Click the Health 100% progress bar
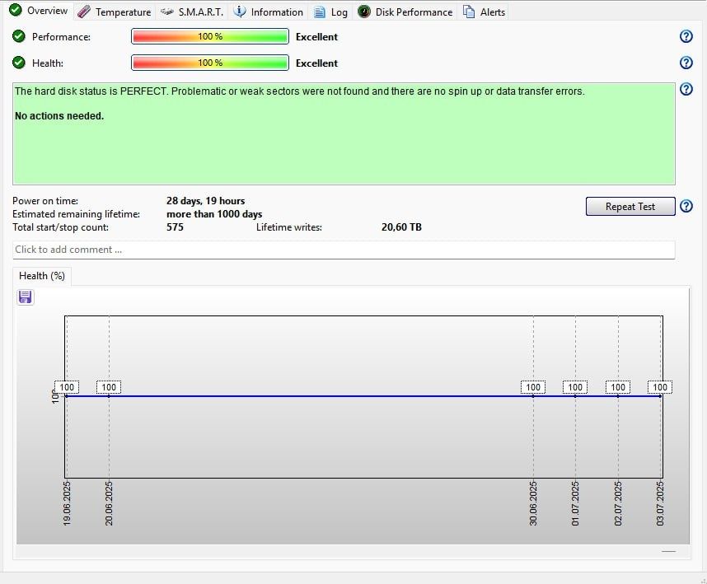The height and width of the screenshot is (584, 707). (210, 63)
